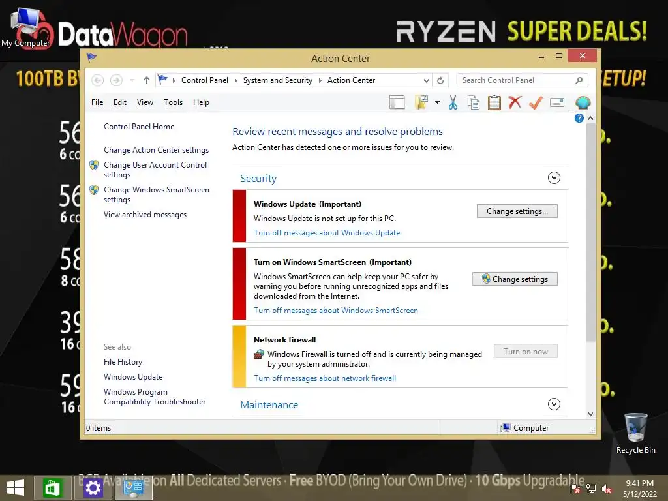Open Change User Account Control settings
The width and height of the screenshot is (668, 501).
pos(155,170)
